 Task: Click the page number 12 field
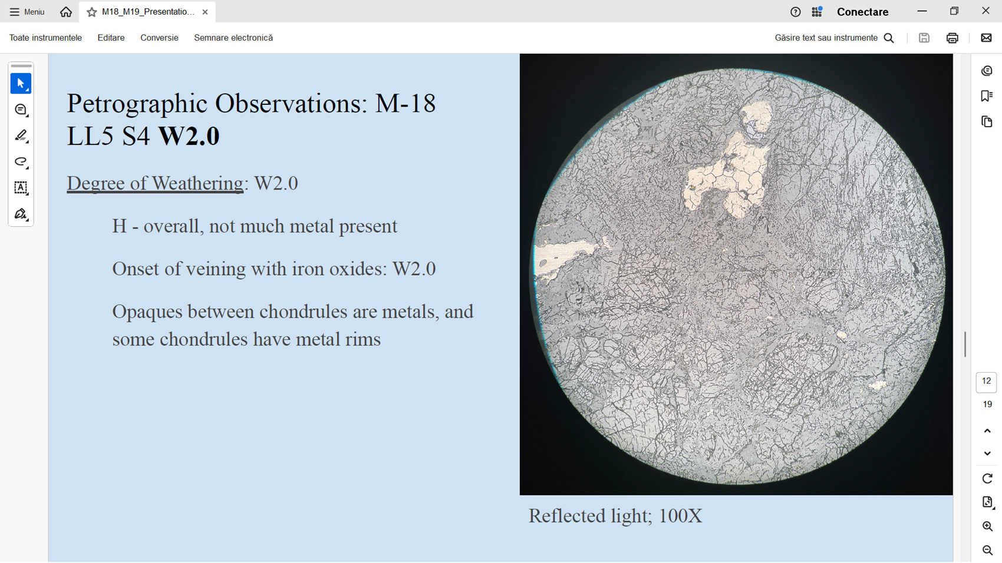click(986, 382)
